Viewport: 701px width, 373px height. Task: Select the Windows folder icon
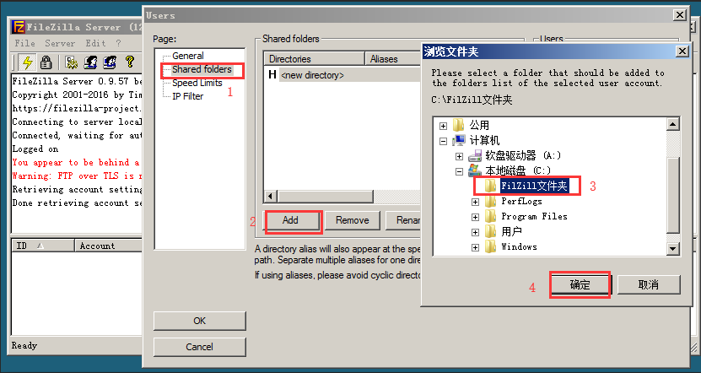click(490, 247)
